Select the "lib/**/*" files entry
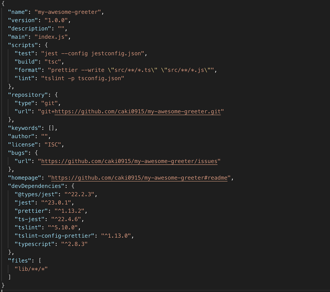330x292 pixels. click(x=31, y=269)
